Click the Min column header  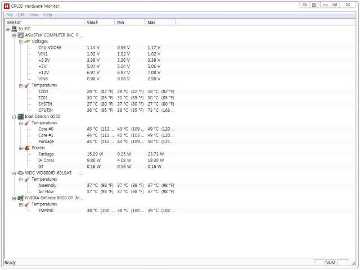point(130,22)
